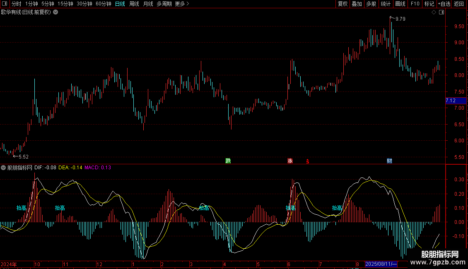Click the 7.12 price label on the axis
468x269 pixels.
point(451,101)
